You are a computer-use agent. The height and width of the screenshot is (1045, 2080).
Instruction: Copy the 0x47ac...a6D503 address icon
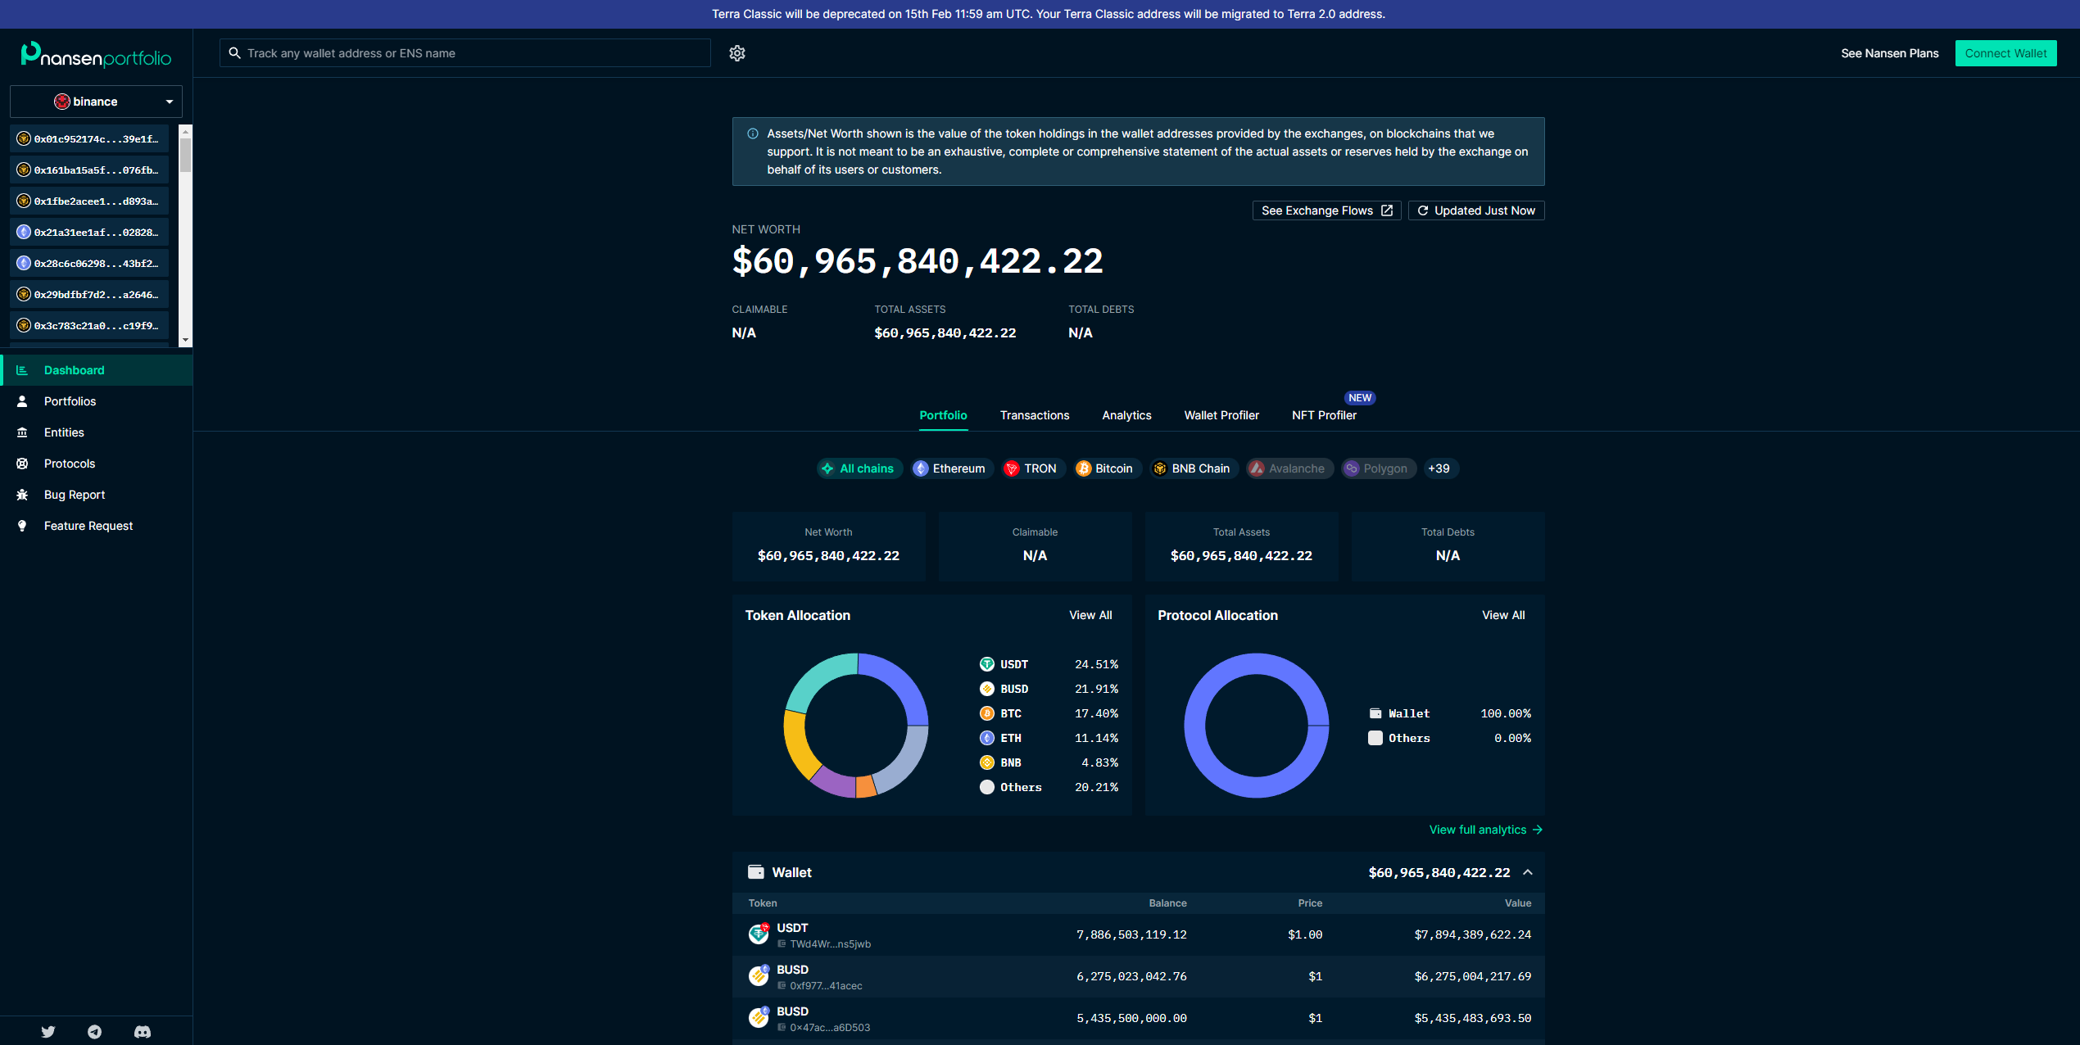(x=782, y=1028)
